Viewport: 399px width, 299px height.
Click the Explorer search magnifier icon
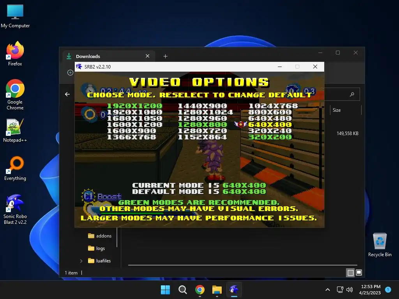(352, 94)
